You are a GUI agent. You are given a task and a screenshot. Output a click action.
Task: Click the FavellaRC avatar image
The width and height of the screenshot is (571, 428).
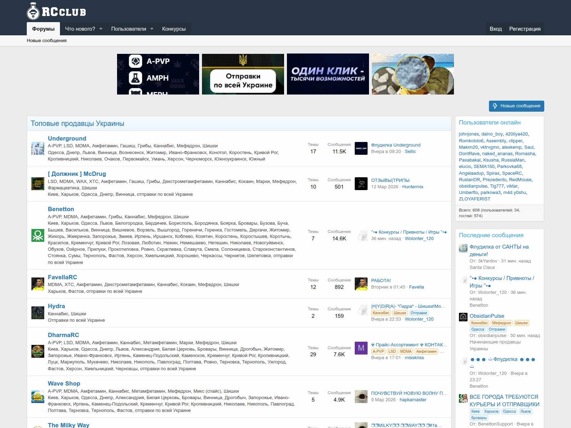click(38, 284)
